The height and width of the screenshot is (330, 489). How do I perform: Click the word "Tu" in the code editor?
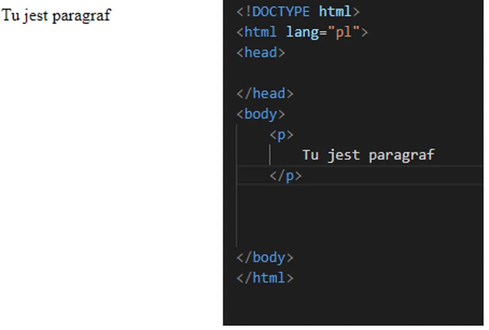click(310, 155)
